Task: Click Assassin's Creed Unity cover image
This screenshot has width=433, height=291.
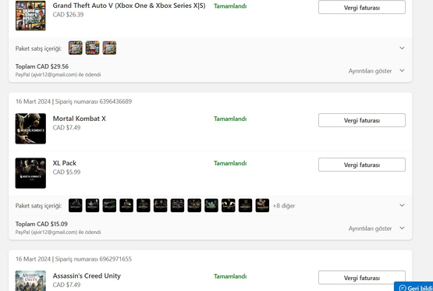Action: point(30,281)
